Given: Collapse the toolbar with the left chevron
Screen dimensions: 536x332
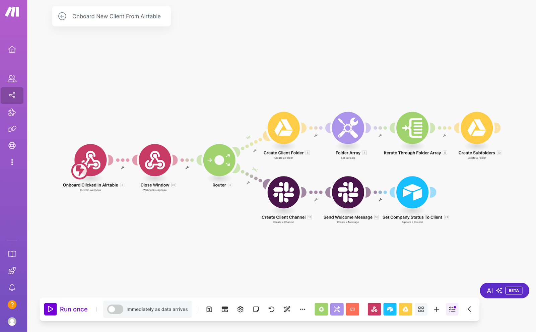Looking at the screenshot, I should [x=469, y=309].
